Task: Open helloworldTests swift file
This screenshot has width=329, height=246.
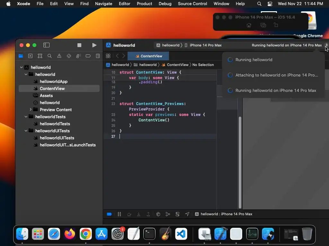Action: click(x=55, y=124)
